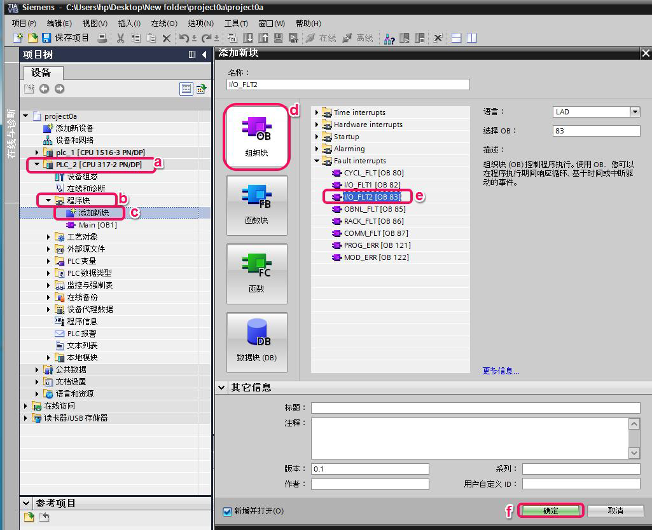
Task: Click the 取消 button
Action: 615,510
